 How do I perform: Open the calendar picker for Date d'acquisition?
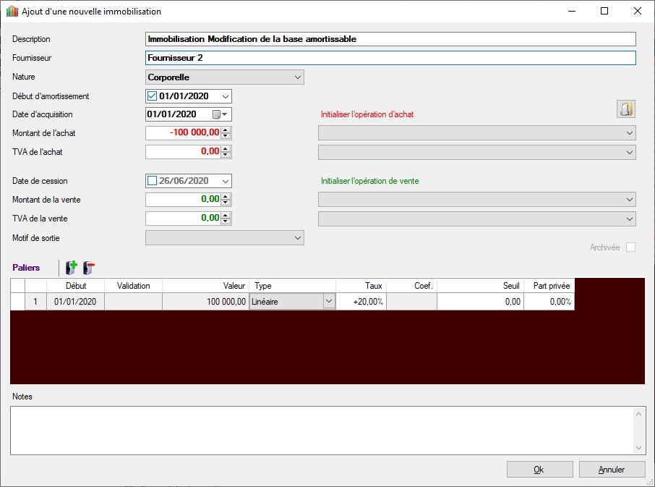coord(220,114)
